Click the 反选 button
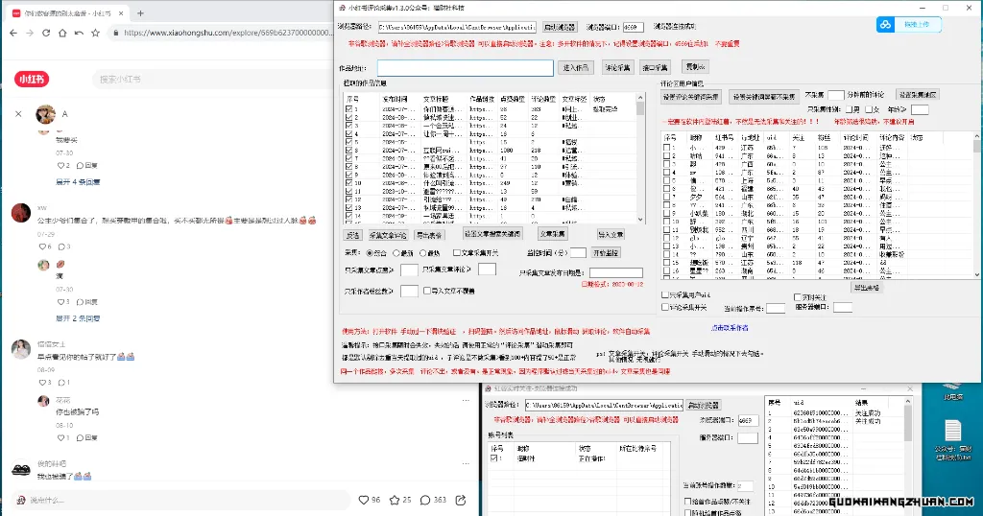Viewport: 983px width, 516px height. click(x=353, y=235)
